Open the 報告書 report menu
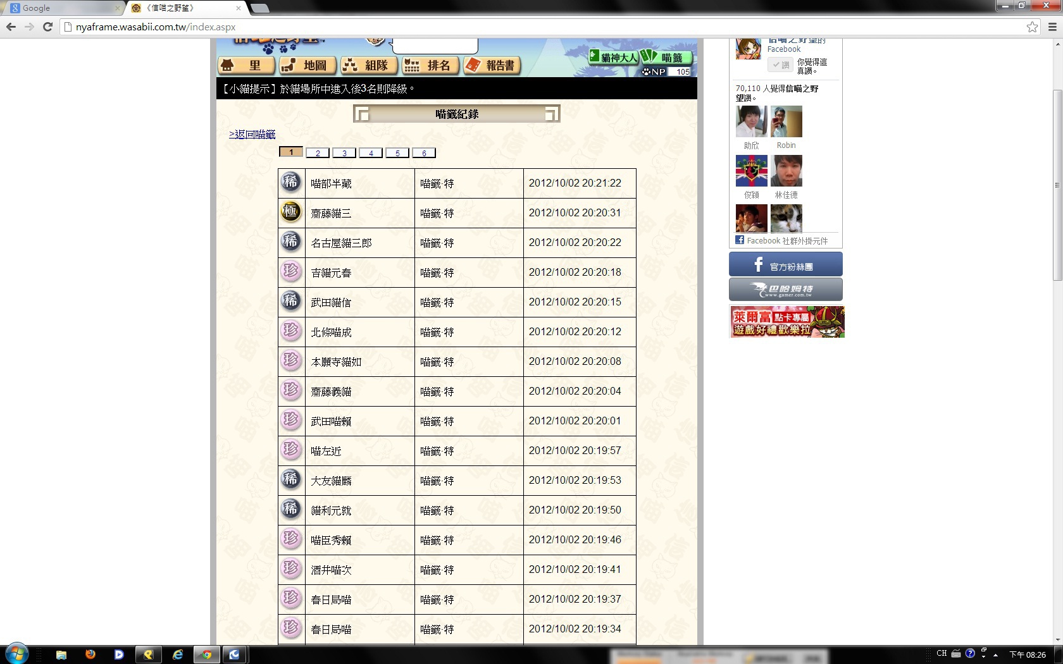The height and width of the screenshot is (664, 1063). tap(492, 65)
